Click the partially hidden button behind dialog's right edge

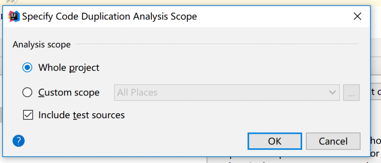tap(375, 92)
